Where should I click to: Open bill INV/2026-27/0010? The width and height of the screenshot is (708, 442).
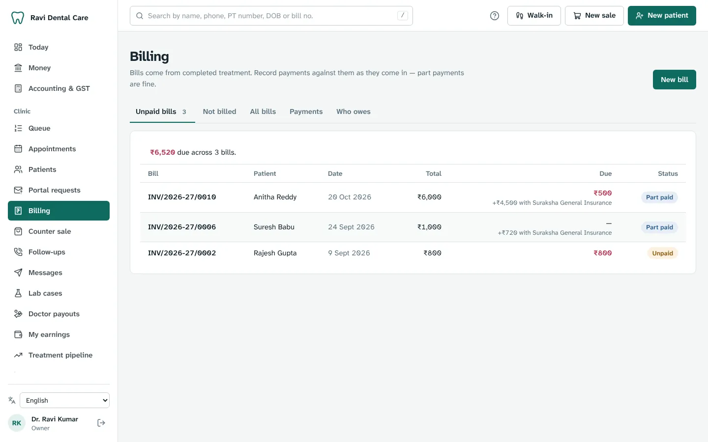[x=182, y=197]
